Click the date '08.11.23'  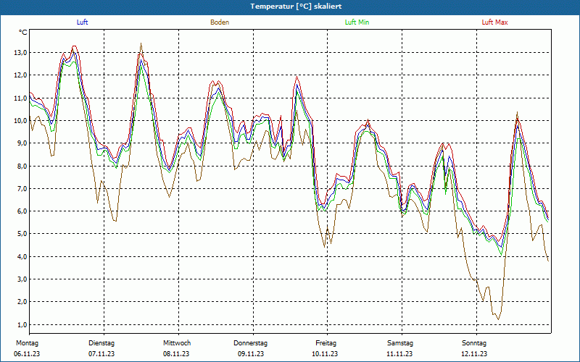tap(176, 354)
